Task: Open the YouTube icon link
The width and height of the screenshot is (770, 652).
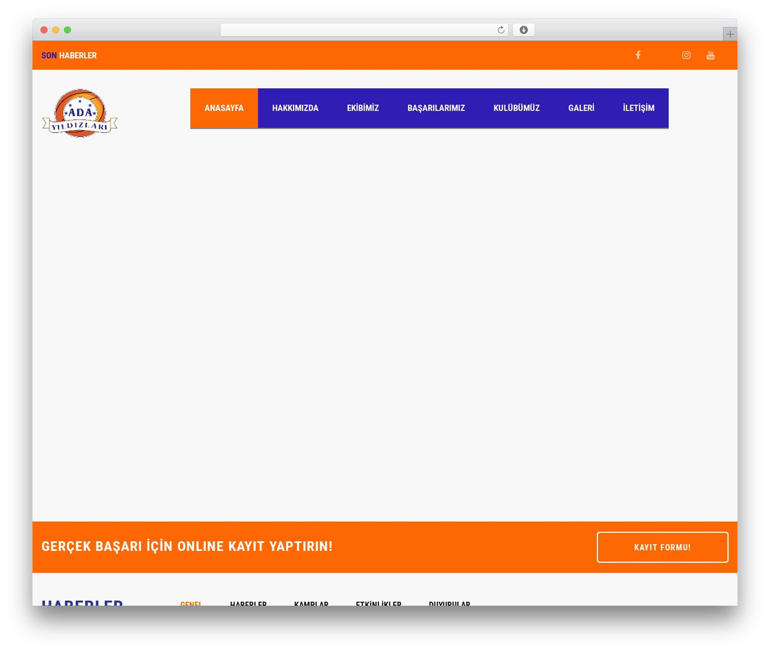Action: [x=710, y=55]
